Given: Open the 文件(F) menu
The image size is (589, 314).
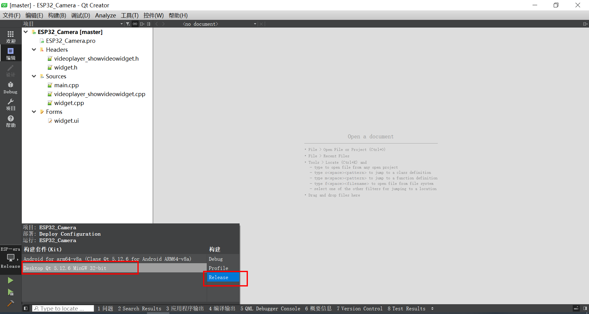Looking at the screenshot, I should [x=12, y=15].
